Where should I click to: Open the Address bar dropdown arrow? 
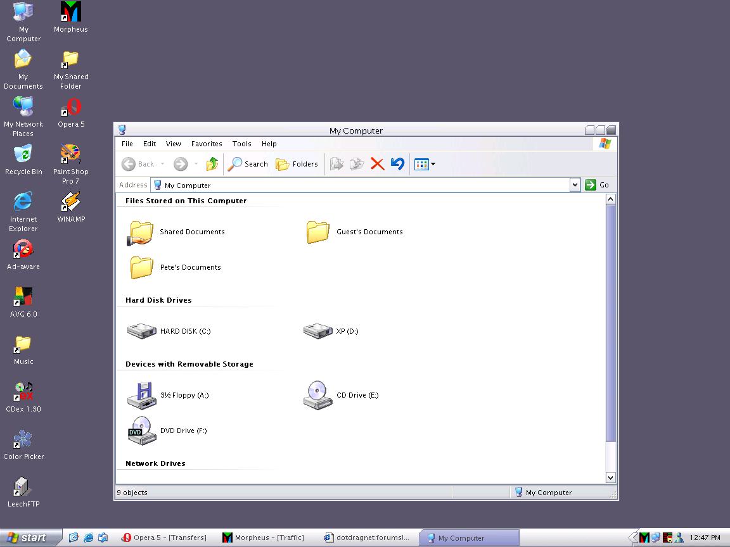[x=575, y=185]
